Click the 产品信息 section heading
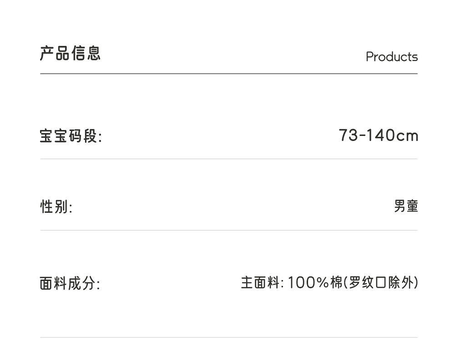 [x=70, y=53]
